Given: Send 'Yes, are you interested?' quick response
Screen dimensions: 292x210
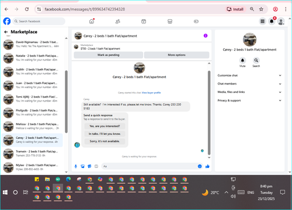Looking at the screenshot, I should (105, 126).
